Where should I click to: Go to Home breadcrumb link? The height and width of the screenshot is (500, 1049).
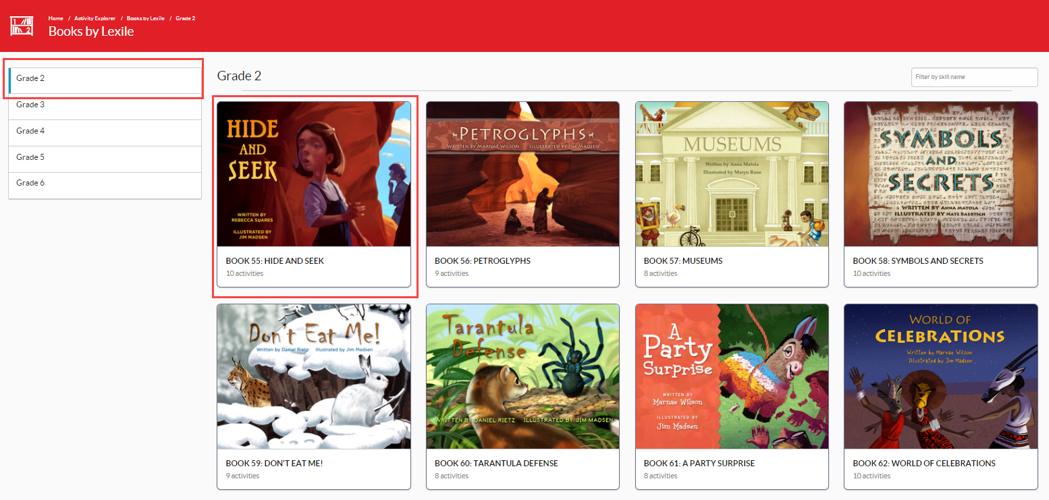pyautogui.click(x=56, y=18)
